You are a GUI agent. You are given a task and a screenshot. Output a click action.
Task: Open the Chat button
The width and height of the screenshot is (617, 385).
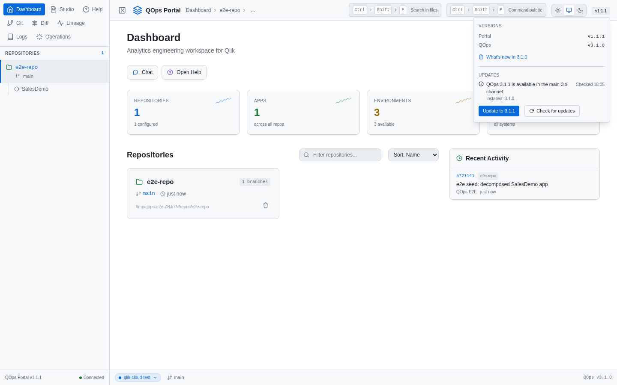(x=142, y=72)
